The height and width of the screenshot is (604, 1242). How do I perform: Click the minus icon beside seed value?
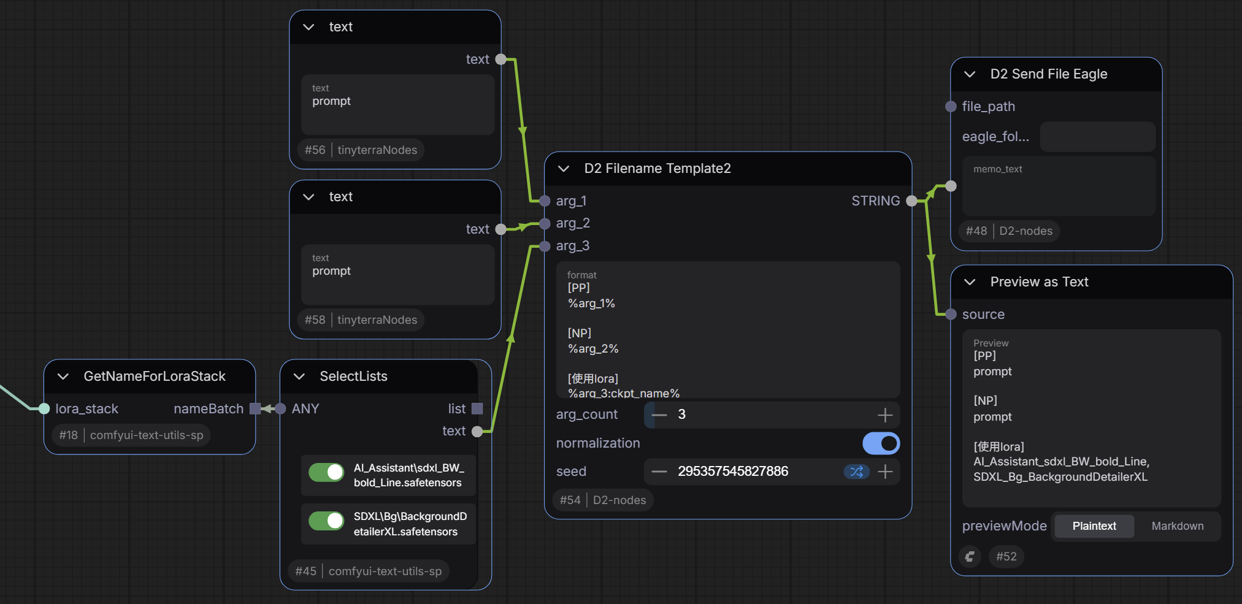click(x=659, y=472)
